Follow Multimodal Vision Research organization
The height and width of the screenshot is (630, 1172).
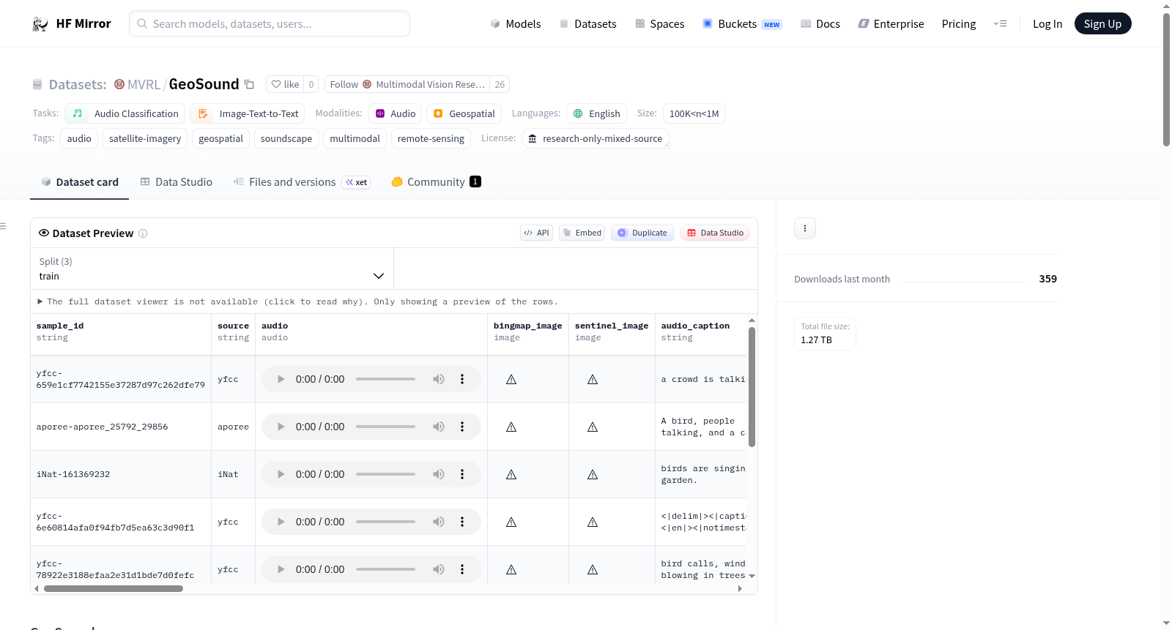pos(407,84)
